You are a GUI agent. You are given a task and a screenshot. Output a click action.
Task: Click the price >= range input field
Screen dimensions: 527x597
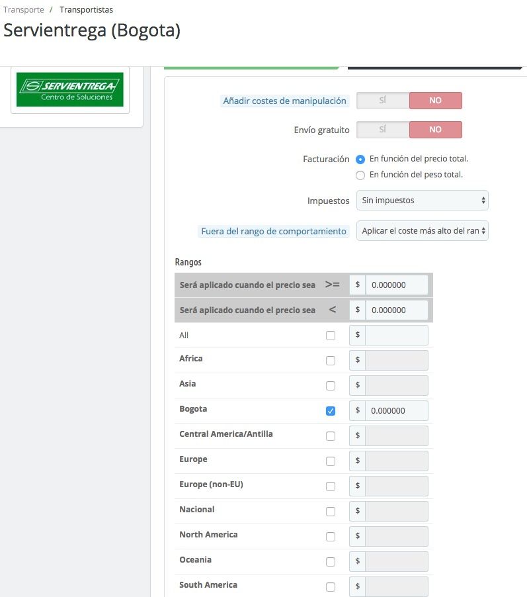397,285
